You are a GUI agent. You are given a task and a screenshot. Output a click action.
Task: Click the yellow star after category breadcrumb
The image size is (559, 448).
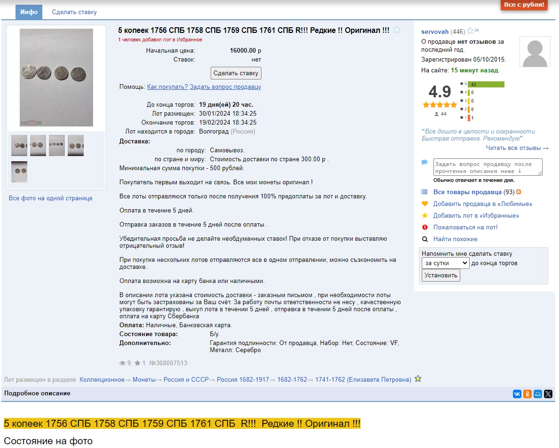tap(418, 379)
